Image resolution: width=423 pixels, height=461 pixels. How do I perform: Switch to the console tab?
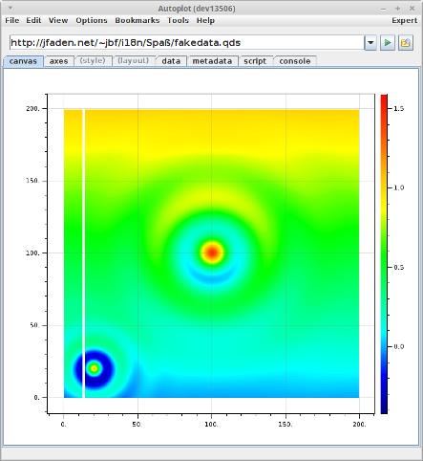tap(295, 61)
